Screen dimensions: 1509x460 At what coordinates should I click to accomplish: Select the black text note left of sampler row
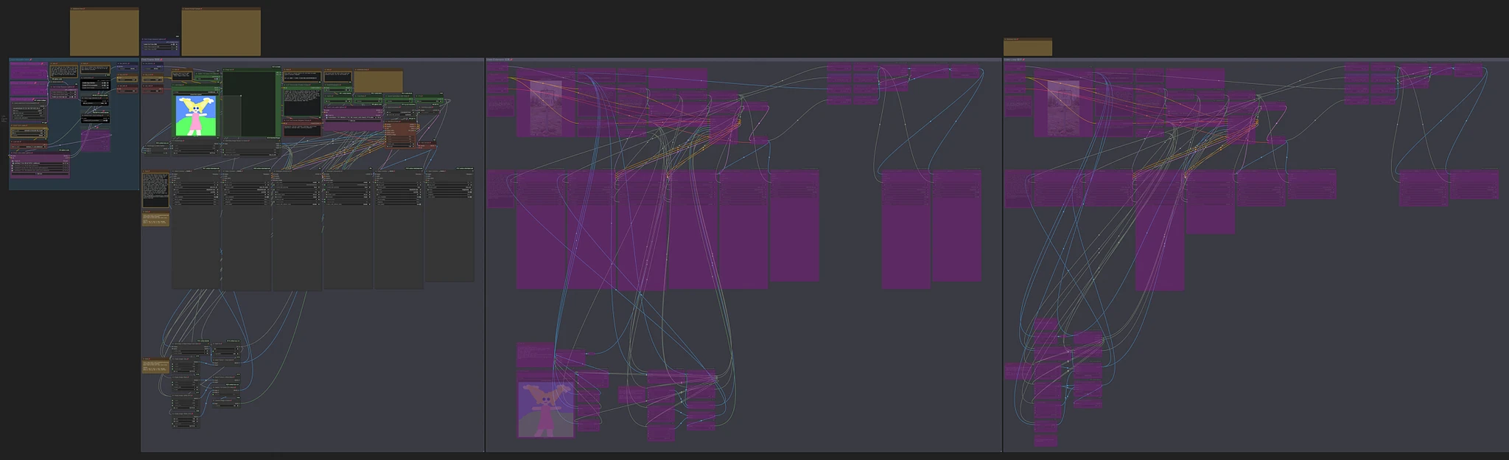(155, 190)
